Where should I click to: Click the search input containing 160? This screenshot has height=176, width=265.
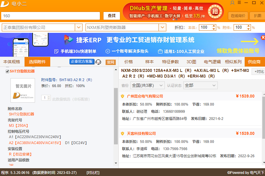[51, 16]
